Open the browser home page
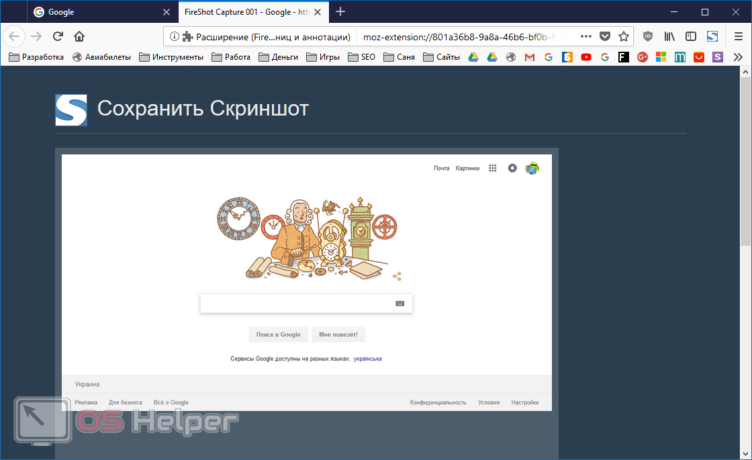The height and width of the screenshot is (460, 752). click(x=79, y=36)
